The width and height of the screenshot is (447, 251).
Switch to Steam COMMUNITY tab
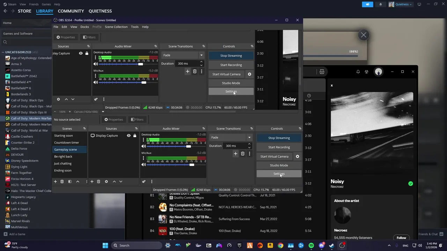pyautogui.click(x=71, y=11)
